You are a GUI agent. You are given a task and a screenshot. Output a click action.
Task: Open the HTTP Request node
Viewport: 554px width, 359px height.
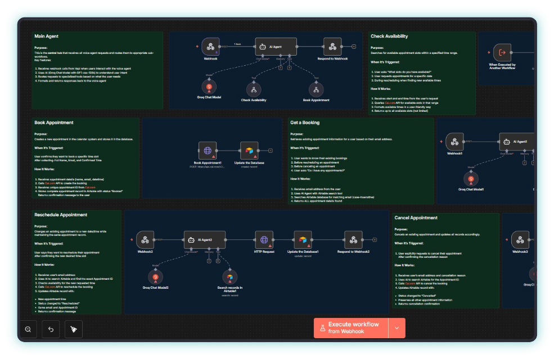[x=264, y=240]
